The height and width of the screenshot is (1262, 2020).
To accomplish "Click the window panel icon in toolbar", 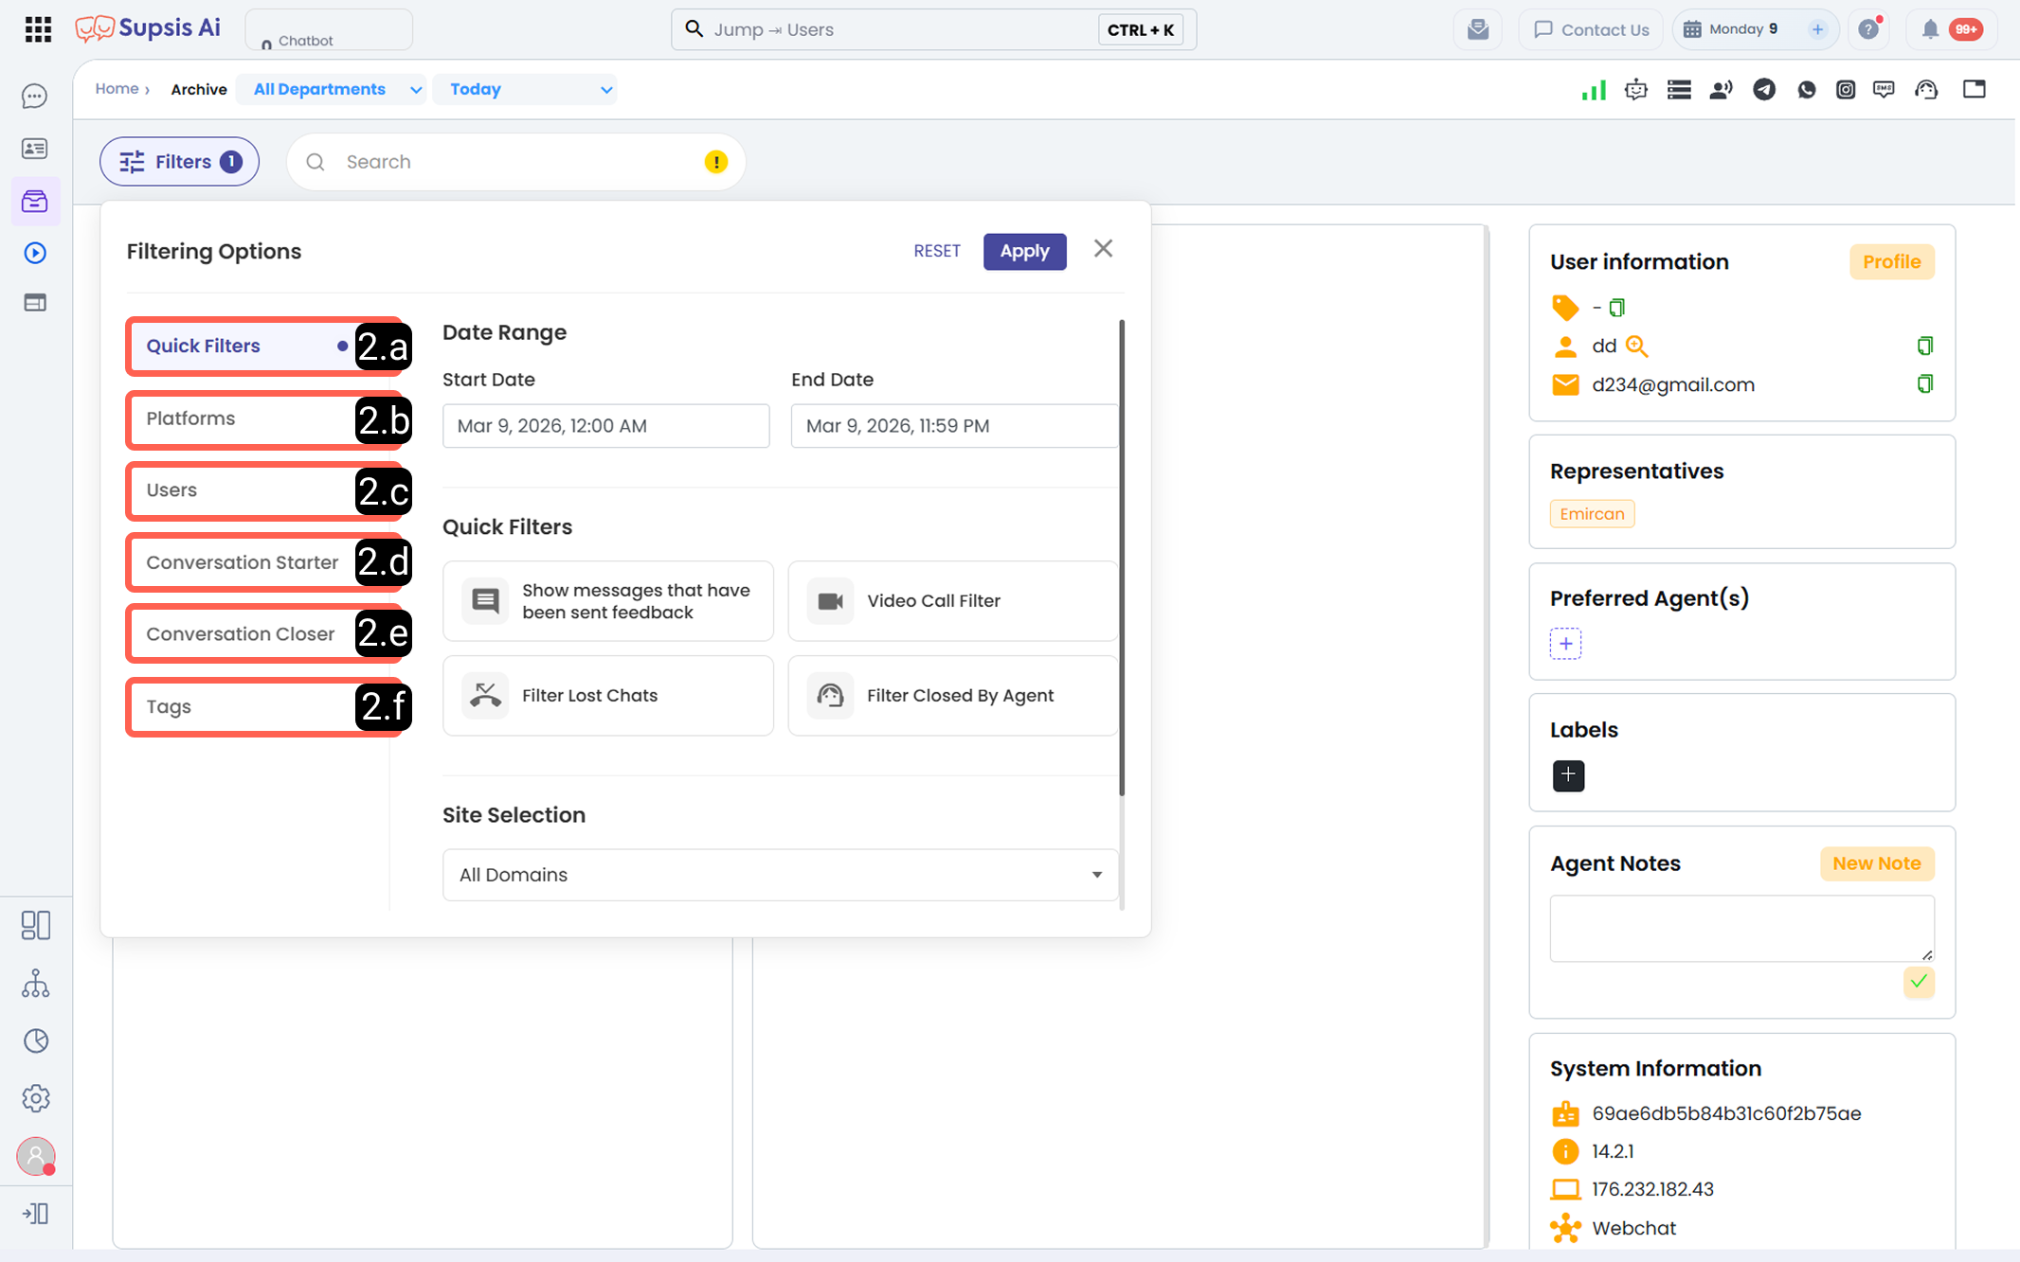I will coord(1974,90).
